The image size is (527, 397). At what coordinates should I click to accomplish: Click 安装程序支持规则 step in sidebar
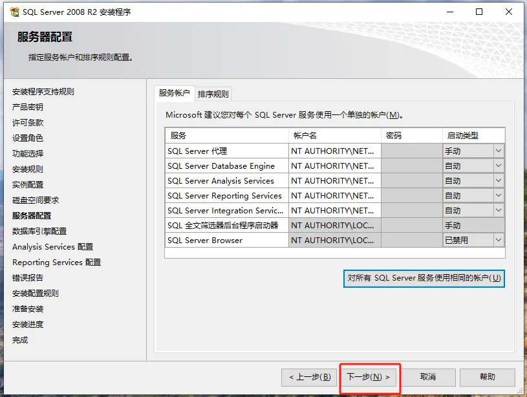[43, 91]
